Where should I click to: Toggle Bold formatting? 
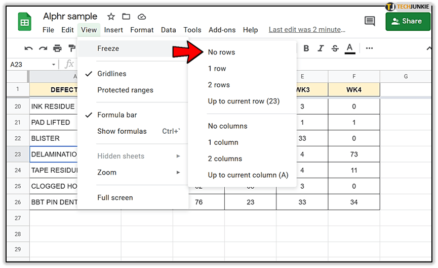(x=306, y=48)
